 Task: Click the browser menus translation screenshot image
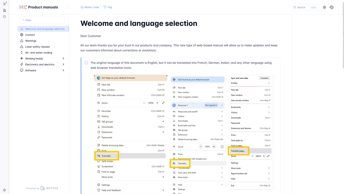[184, 134]
